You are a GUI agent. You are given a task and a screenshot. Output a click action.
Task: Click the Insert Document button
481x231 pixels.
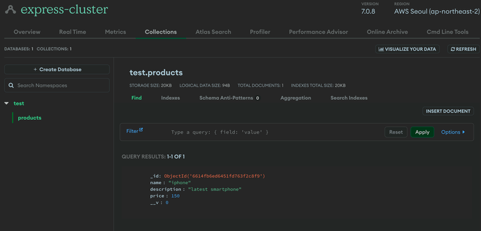point(448,111)
